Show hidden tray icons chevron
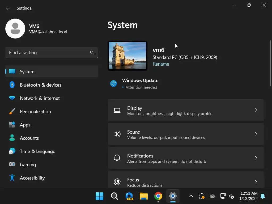Screen dimensions: 272x204 [x=191, y=196]
